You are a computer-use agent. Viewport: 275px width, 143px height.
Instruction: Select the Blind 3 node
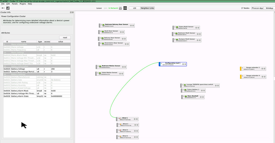(x=127, y=131)
